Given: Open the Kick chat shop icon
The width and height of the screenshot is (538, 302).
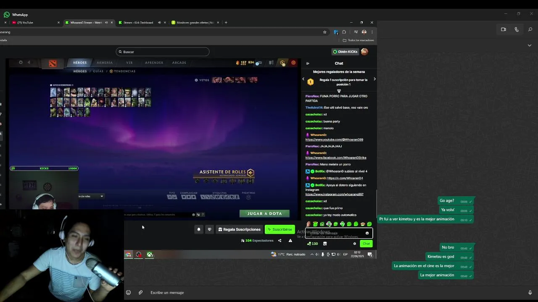Looking at the screenshot, I should click(325, 244).
